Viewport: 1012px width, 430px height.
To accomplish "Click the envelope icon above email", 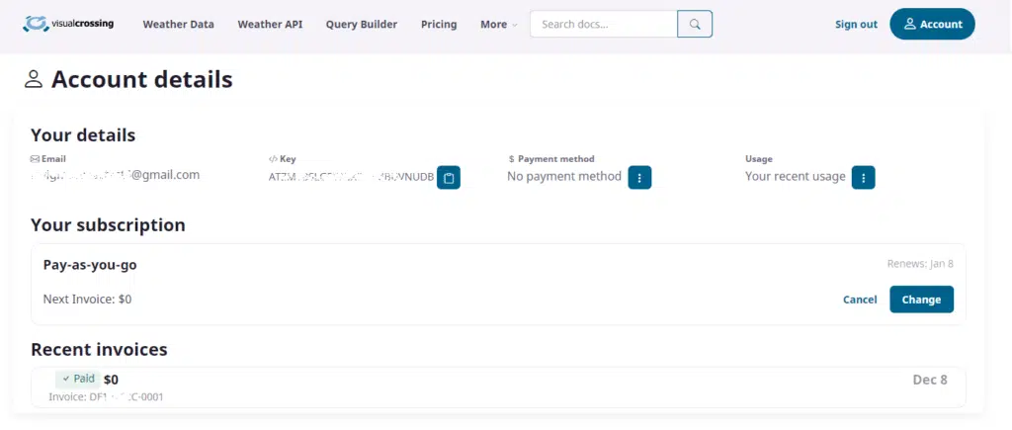I will 36,158.
